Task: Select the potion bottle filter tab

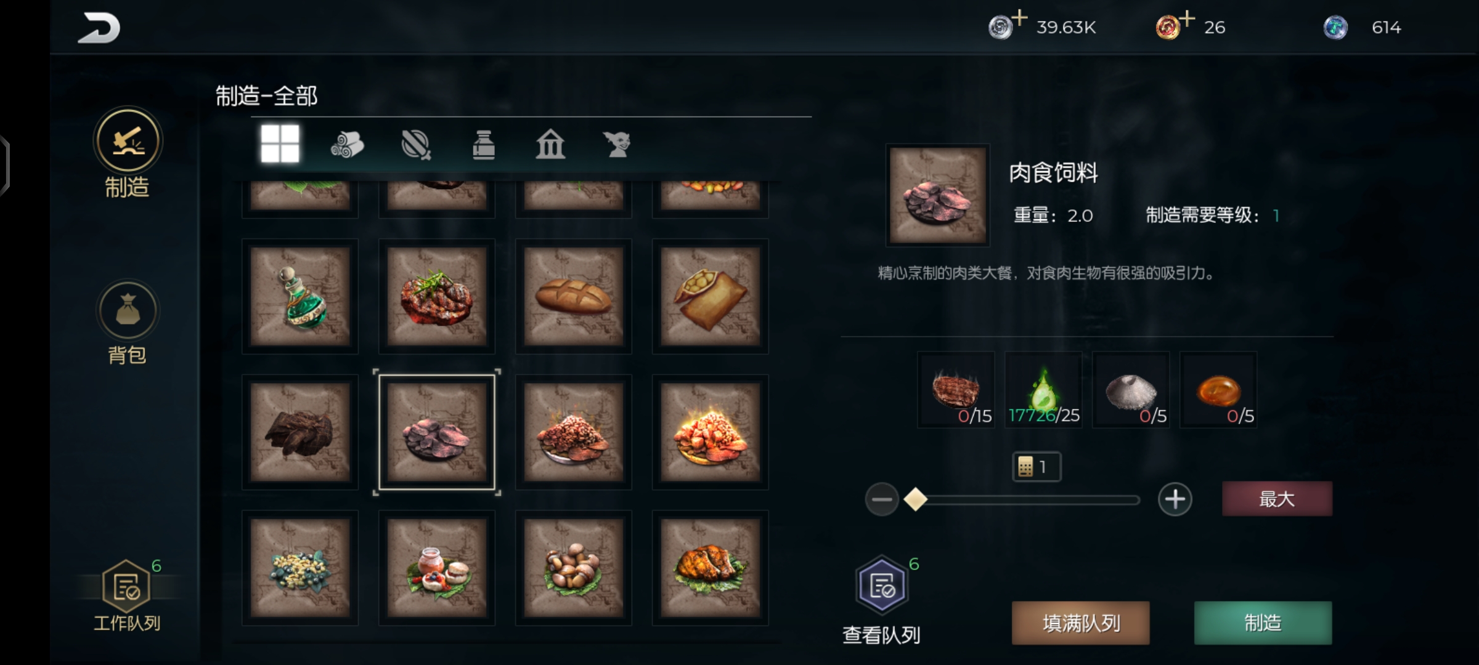Action: point(484,145)
